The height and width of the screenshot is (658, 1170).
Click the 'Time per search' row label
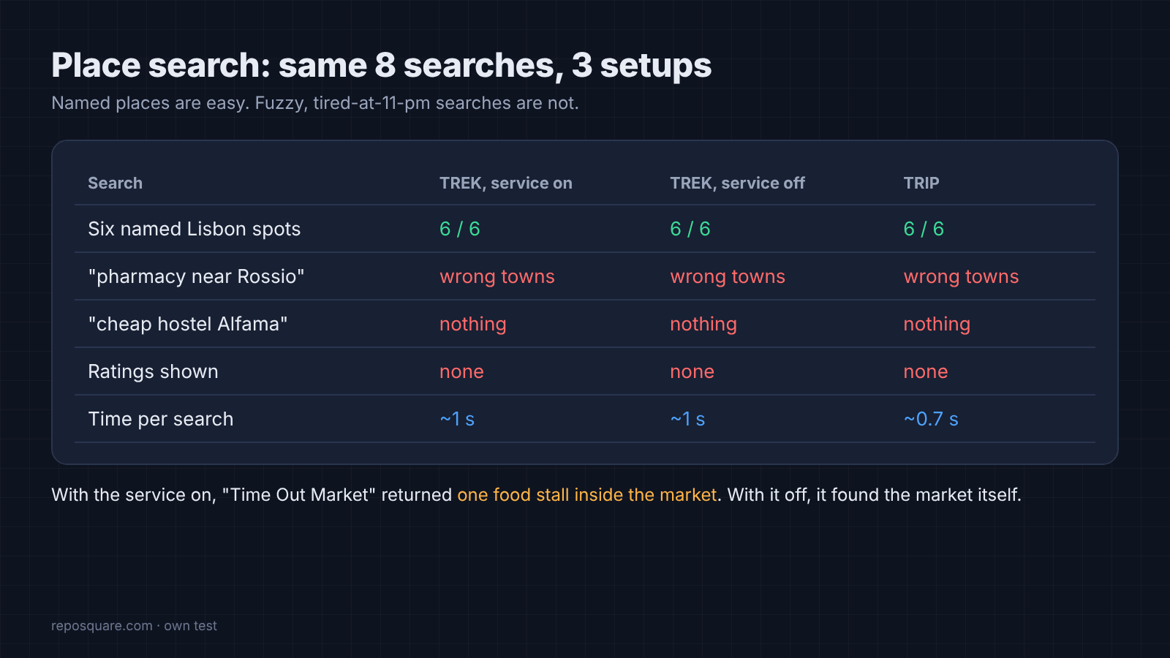click(x=161, y=419)
